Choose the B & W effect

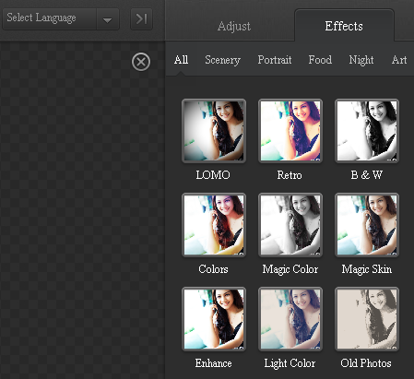[x=367, y=131]
